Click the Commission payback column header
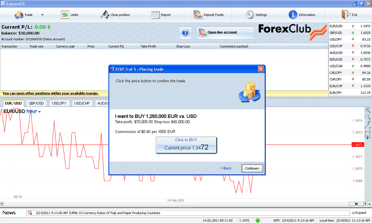Viewport: 372px width, 223px height. (x=234, y=46)
